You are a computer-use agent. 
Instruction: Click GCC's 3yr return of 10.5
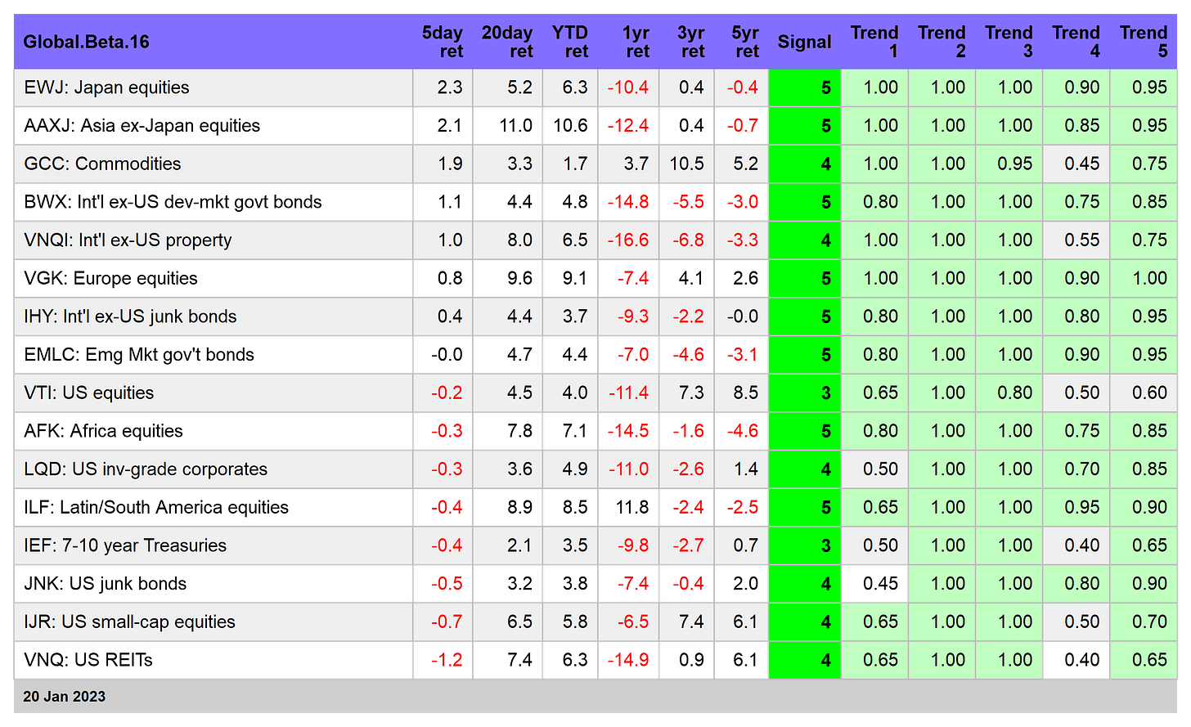(687, 164)
